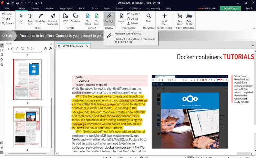Print the document from the quick access toolbar

pos(17,3)
